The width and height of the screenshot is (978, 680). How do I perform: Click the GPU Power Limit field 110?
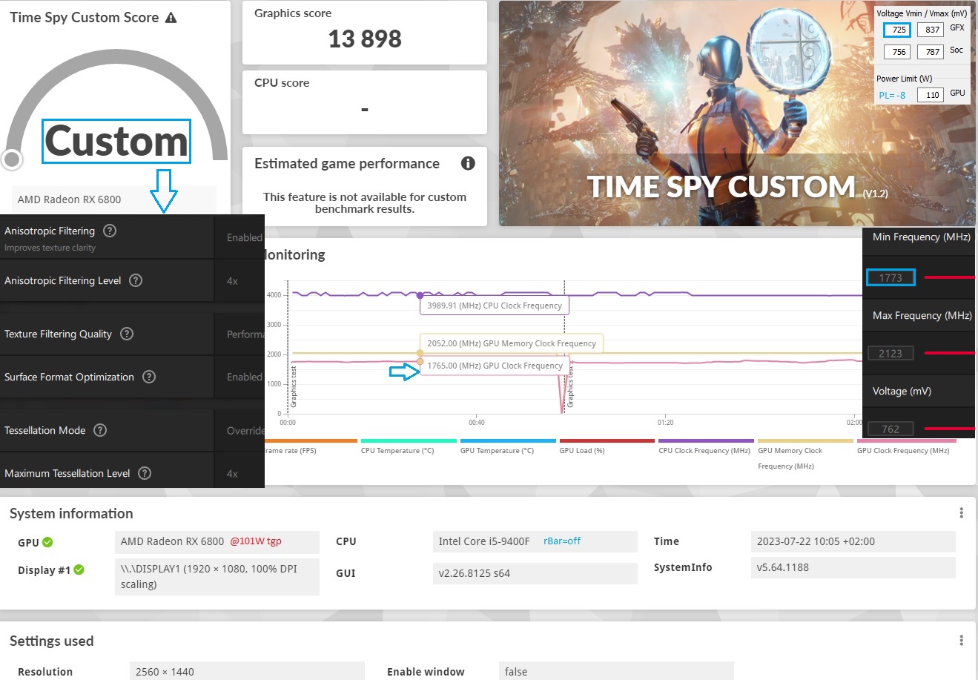pos(931,94)
